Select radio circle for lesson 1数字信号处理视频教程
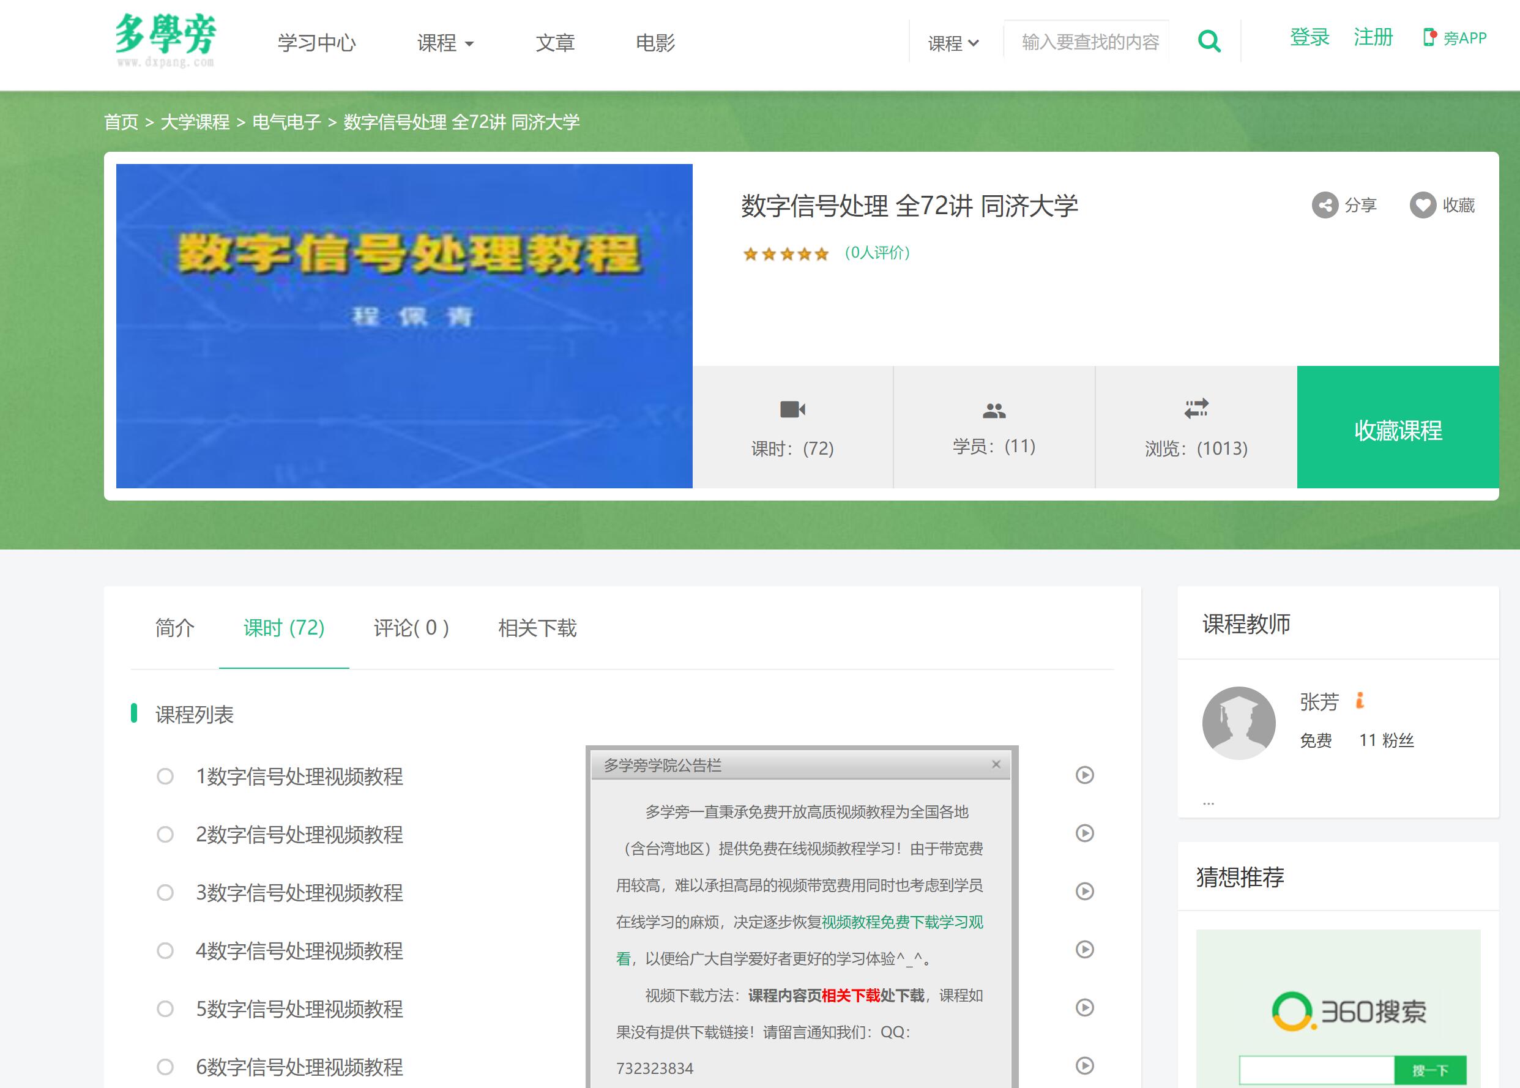The width and height of the screenshot is (1520, 1088). 165,777
